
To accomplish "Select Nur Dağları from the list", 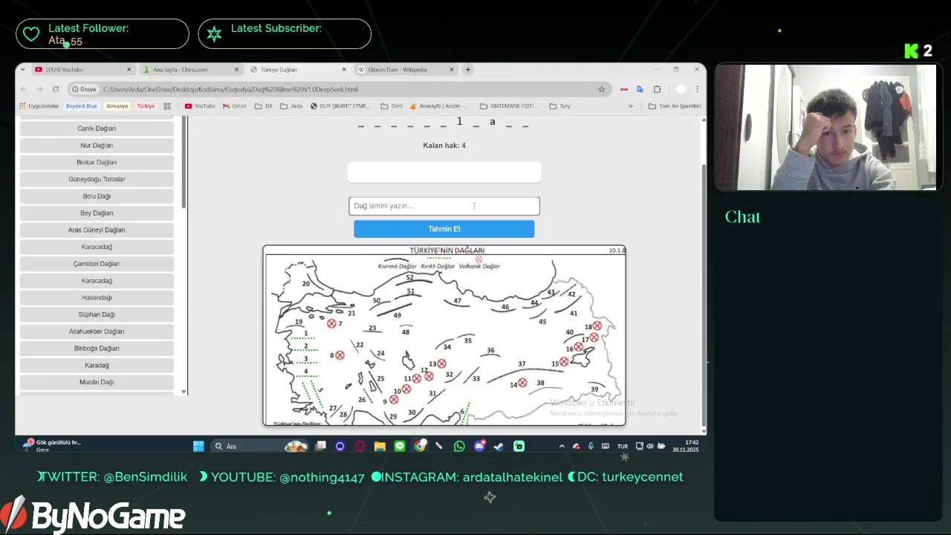I will [x=97, y=146].
